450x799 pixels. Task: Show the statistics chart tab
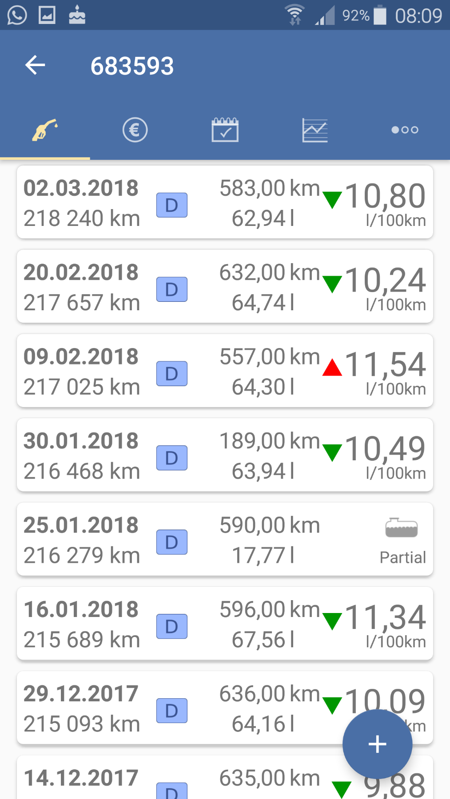click(x=315, y=130)
